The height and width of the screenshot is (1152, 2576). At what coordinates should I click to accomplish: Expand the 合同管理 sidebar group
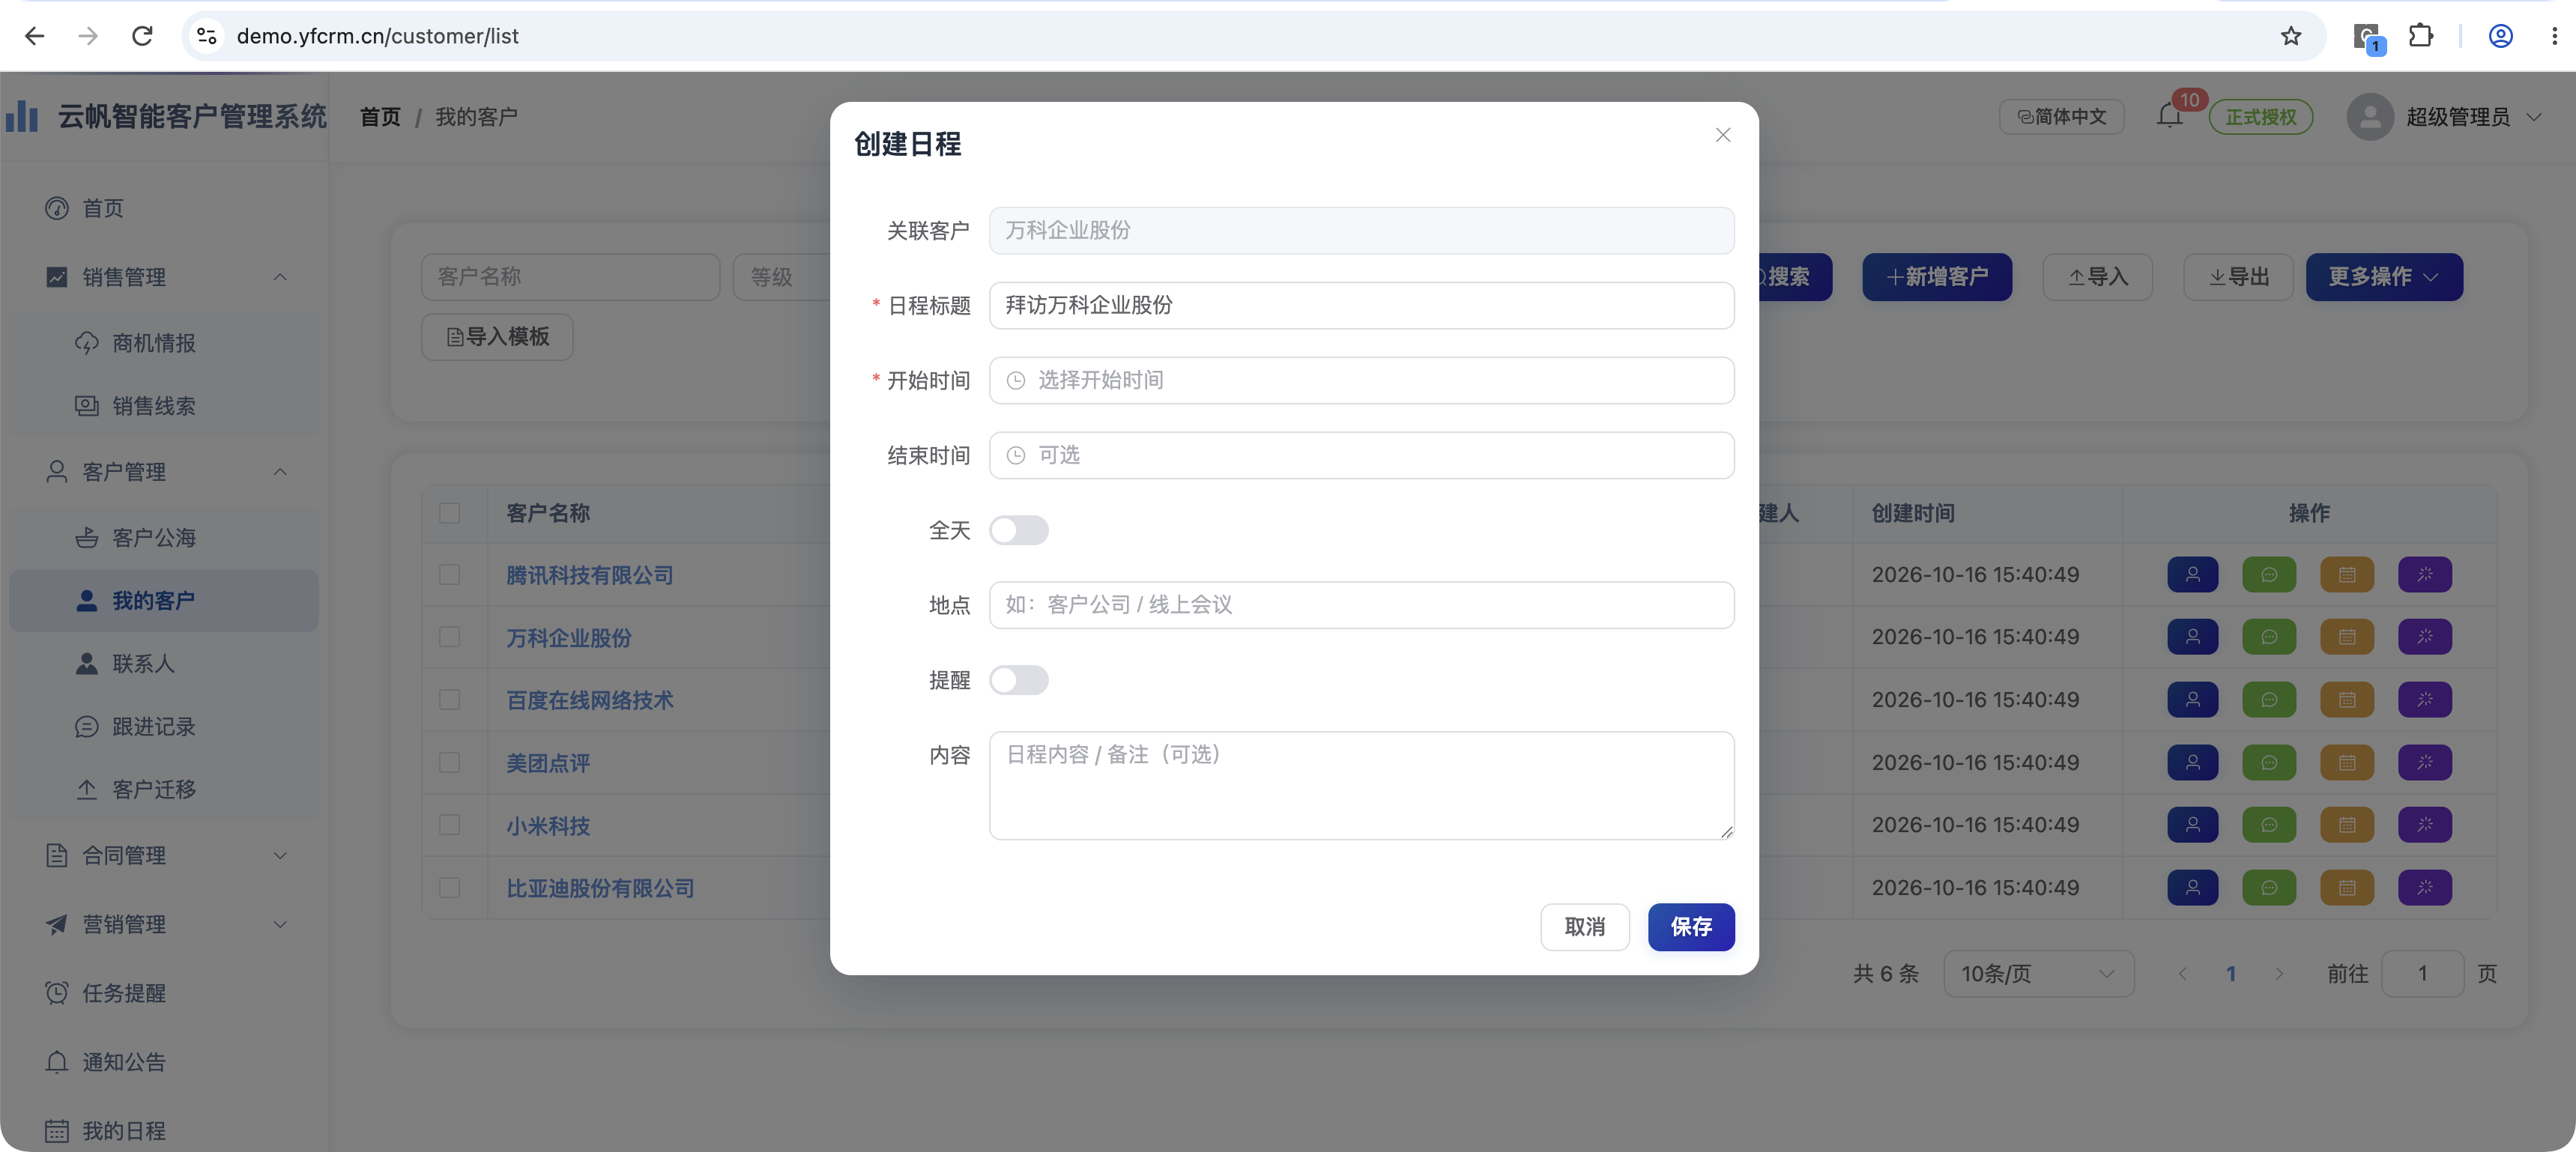tap(165, 855)
